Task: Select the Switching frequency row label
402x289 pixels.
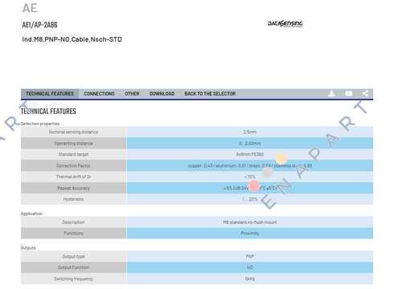Action: [x=73, y=279]
